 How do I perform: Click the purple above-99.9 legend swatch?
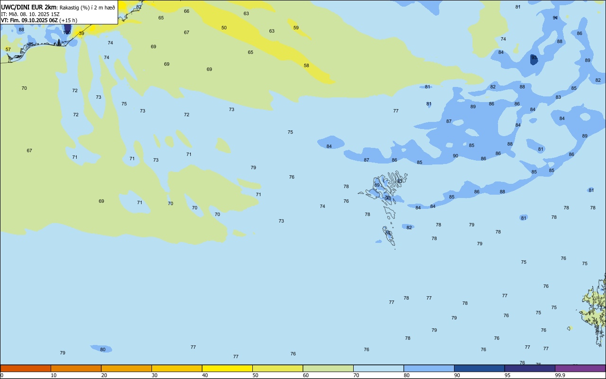(580, 368)
